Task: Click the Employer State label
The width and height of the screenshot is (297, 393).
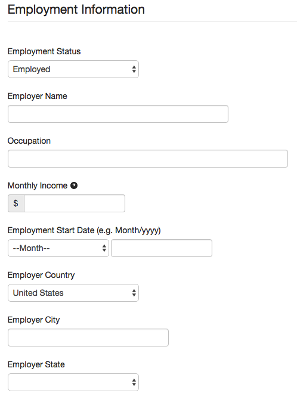Action: tap(36, 364)
